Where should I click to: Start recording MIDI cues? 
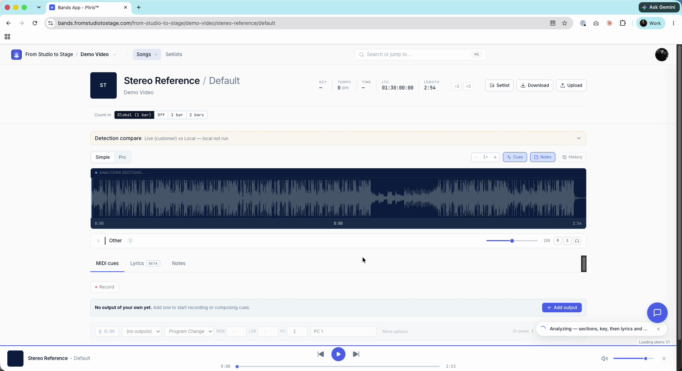point(105,287)
